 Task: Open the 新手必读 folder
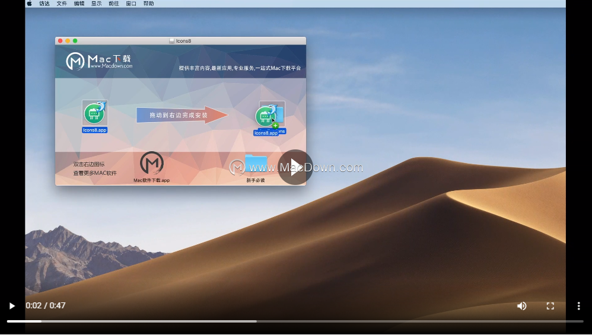coord(256,164)
